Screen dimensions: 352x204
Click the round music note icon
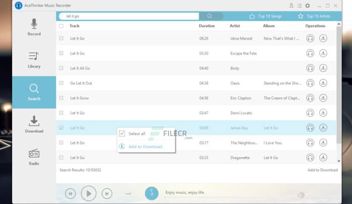[x=152, y=193]
